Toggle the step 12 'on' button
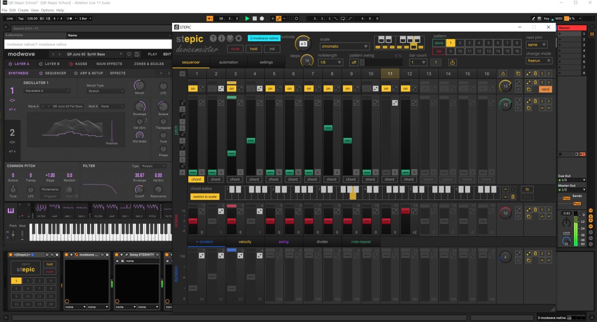This screenshot has height=322, width=597. 405,89
